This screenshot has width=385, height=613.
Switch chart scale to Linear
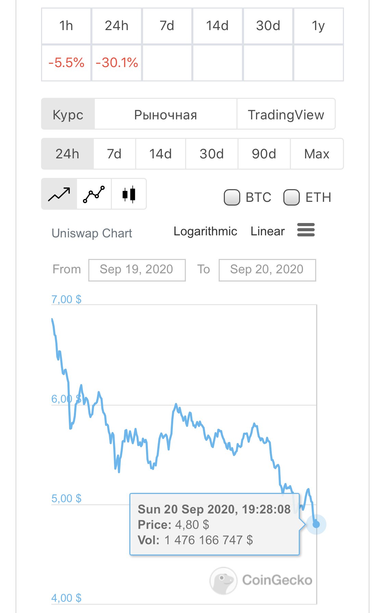click(268, 231)
